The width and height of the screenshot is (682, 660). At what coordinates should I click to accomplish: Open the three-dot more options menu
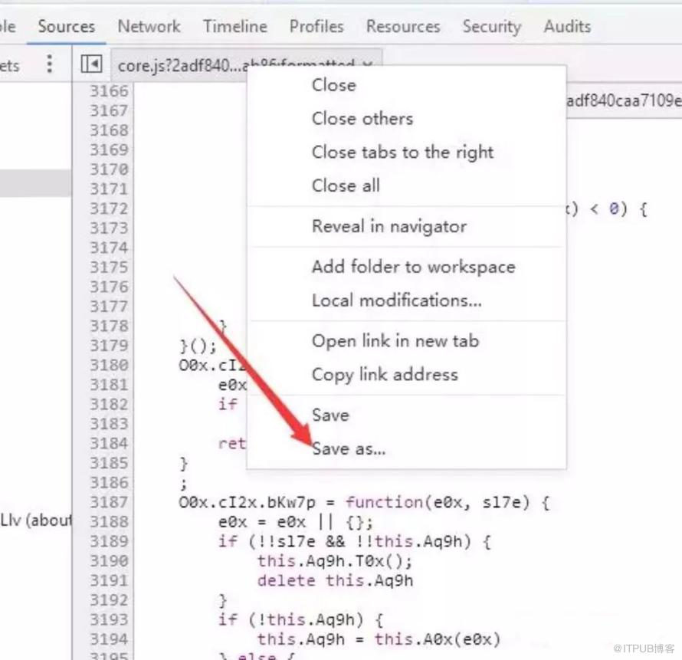point(50,64)
